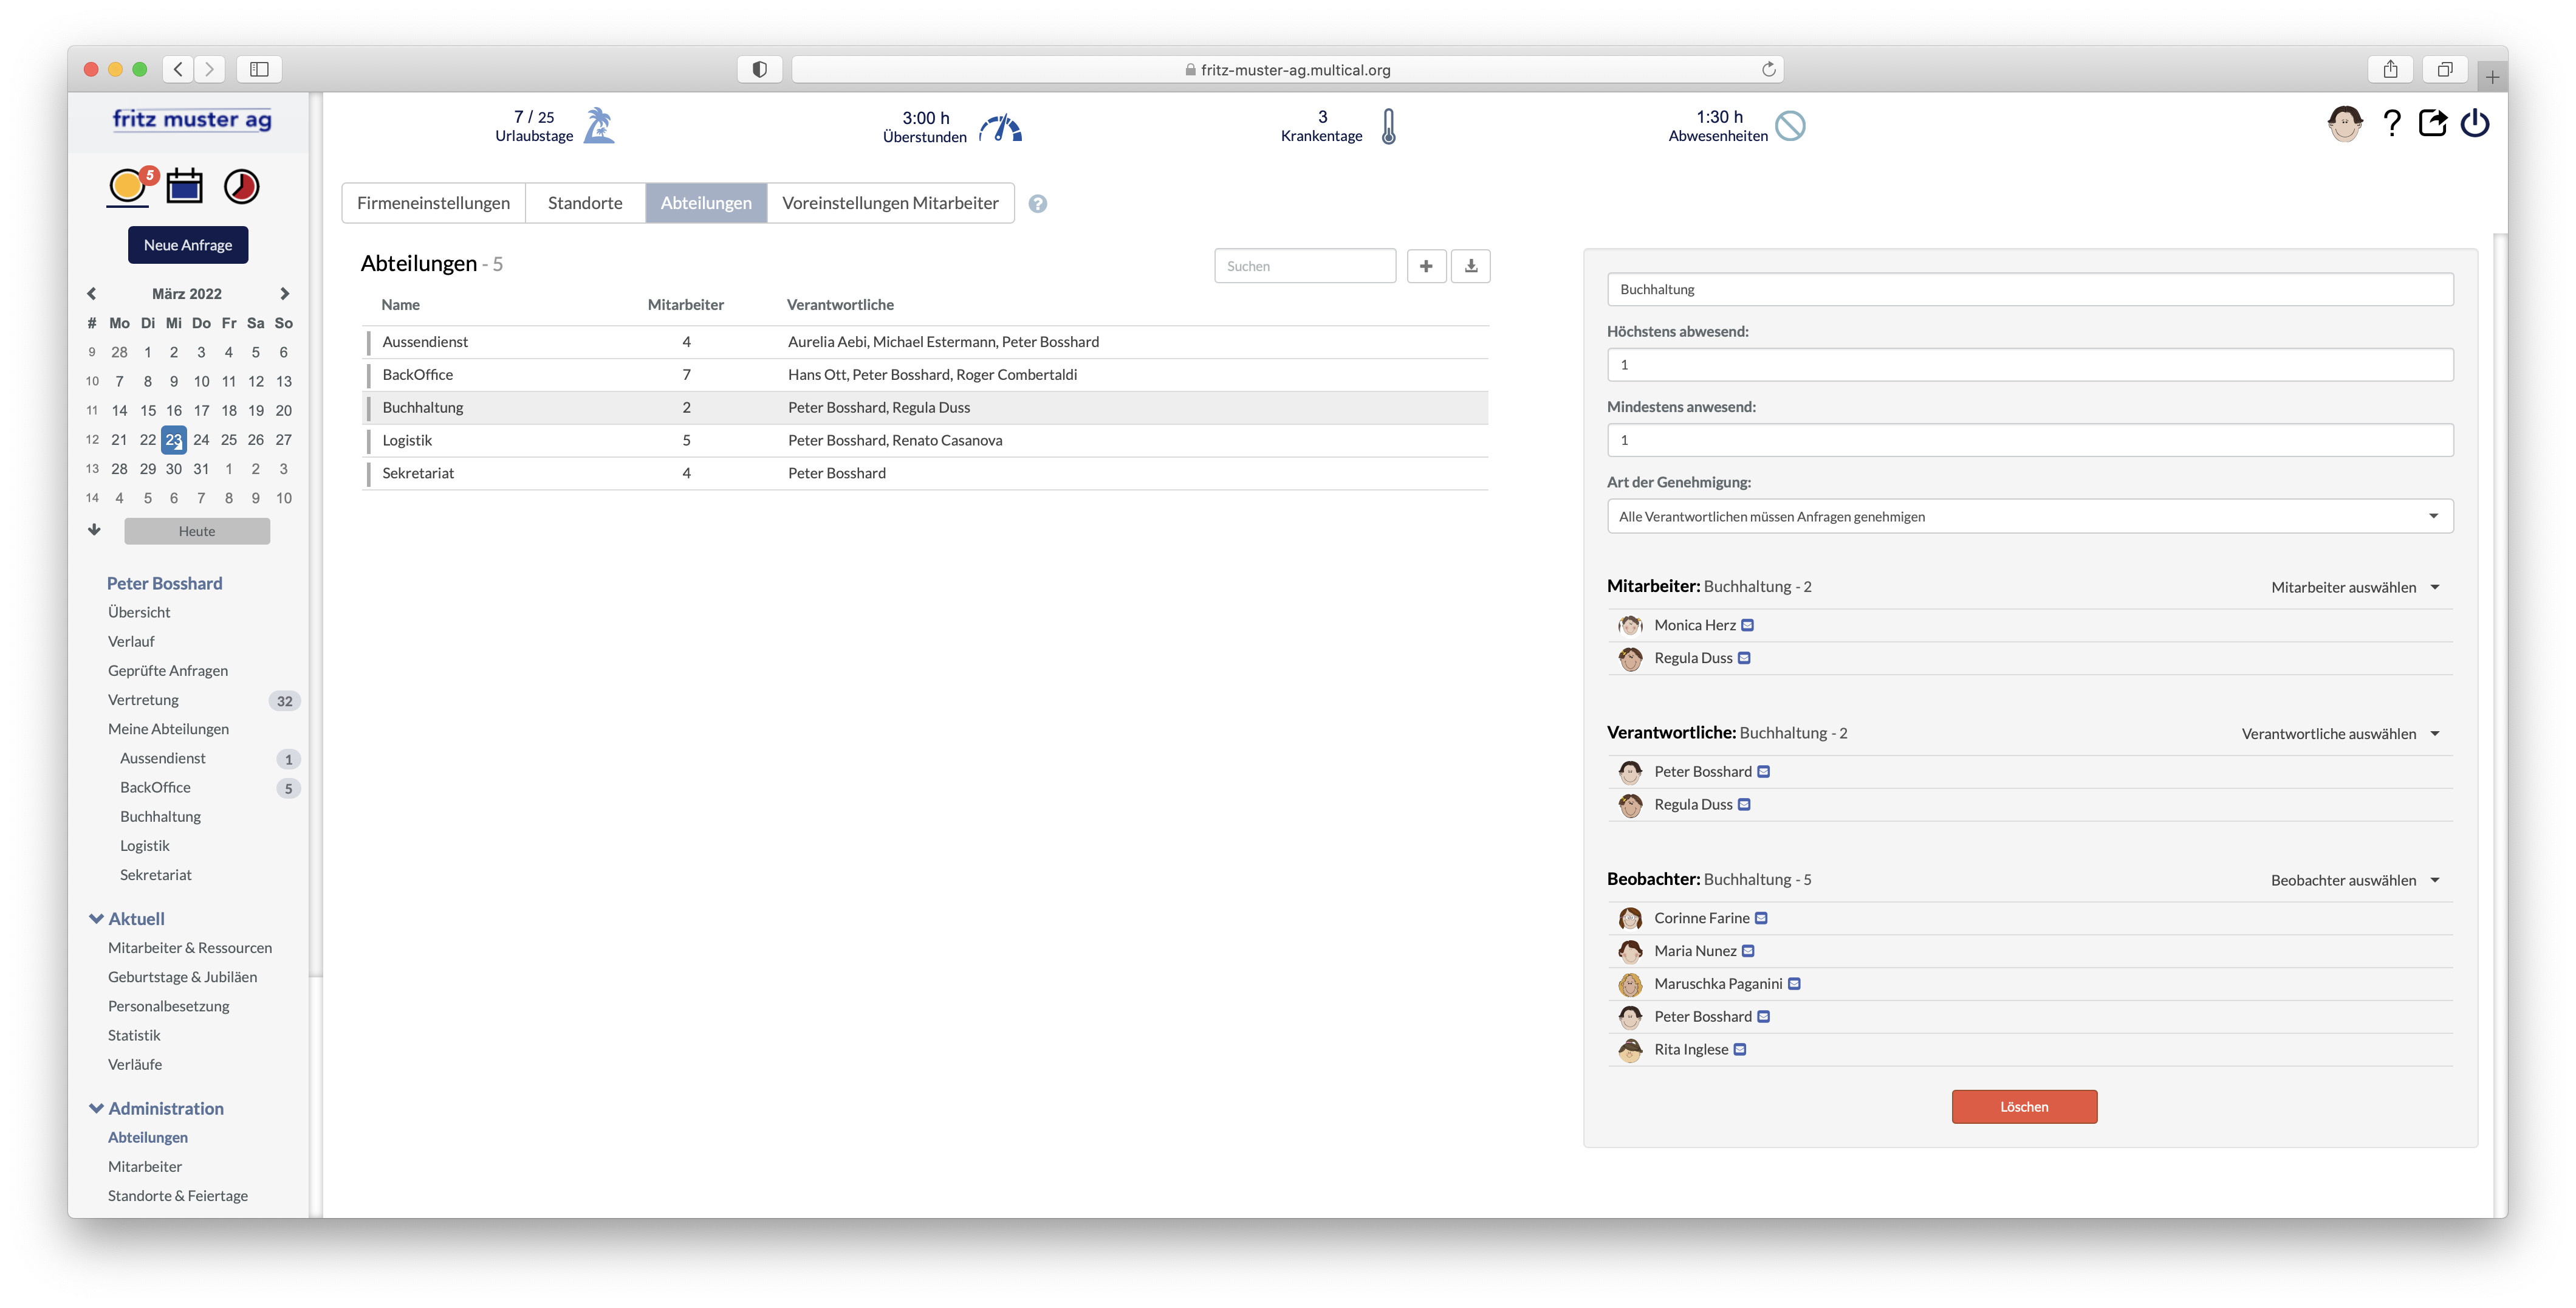This screenshot has height=1308, width=2576.
Task: Open Mitarbeiter under Administration
Action: (x=145, y=1167)
